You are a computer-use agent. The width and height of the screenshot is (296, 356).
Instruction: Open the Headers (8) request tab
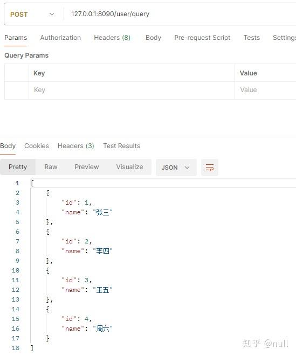tap(112, 38)
